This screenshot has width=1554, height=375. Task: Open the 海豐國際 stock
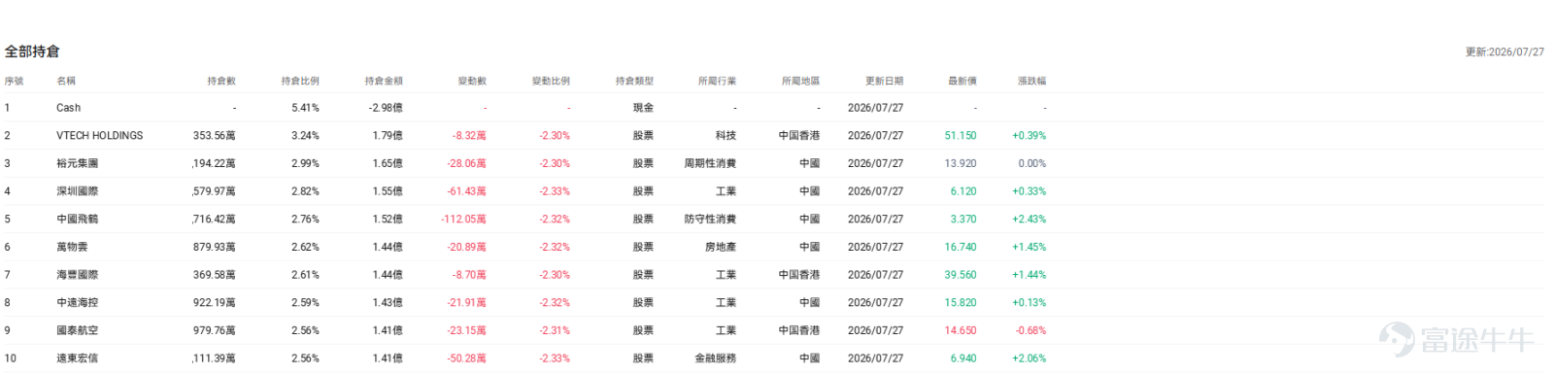click(x=77, y=275)
